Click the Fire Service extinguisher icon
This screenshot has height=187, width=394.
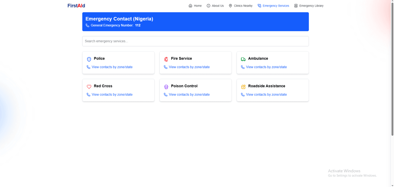(166, 59)
